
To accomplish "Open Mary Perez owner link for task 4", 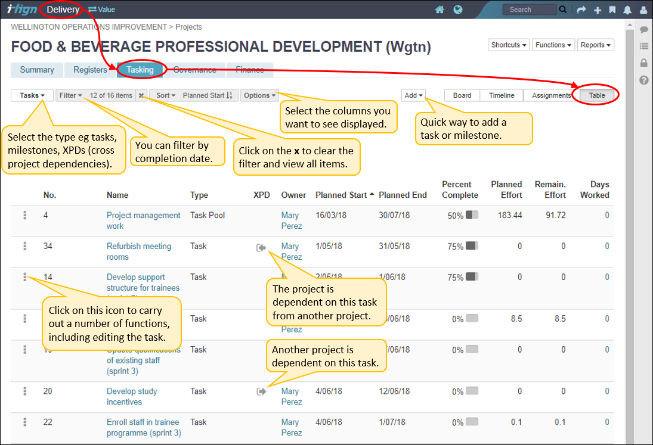I will coord(291,220).
